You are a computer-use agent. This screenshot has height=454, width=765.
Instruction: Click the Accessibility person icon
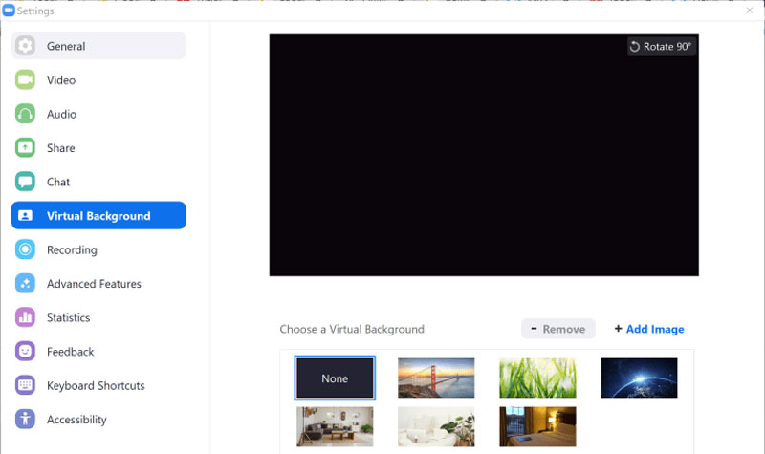[26, 420]
